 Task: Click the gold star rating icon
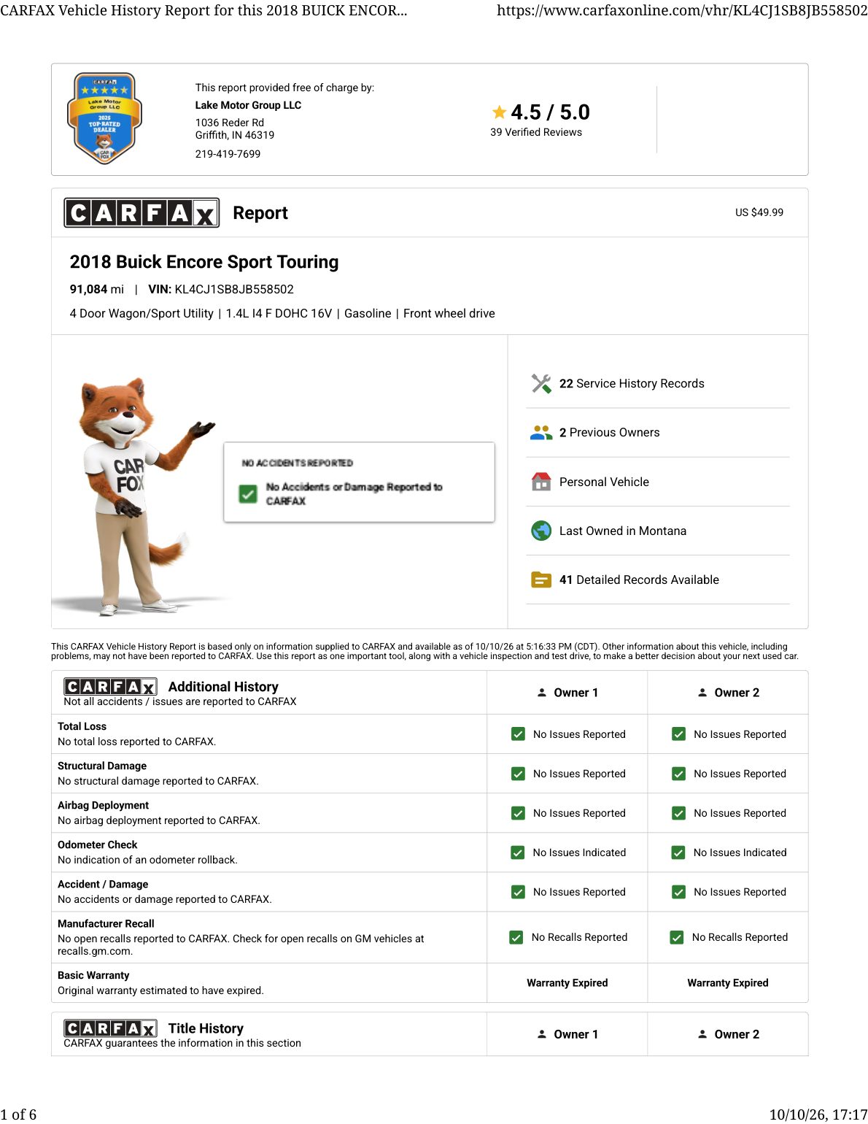coord(499,112)
